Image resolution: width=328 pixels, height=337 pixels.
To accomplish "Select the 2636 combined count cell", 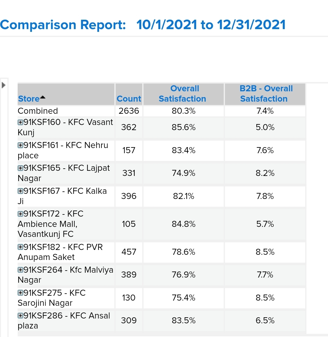I will [129, 111].
